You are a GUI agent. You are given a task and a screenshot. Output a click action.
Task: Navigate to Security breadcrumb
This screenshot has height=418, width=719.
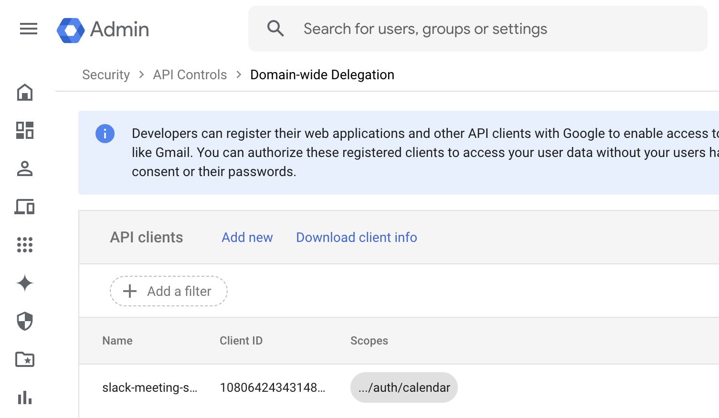click(106, 75)
